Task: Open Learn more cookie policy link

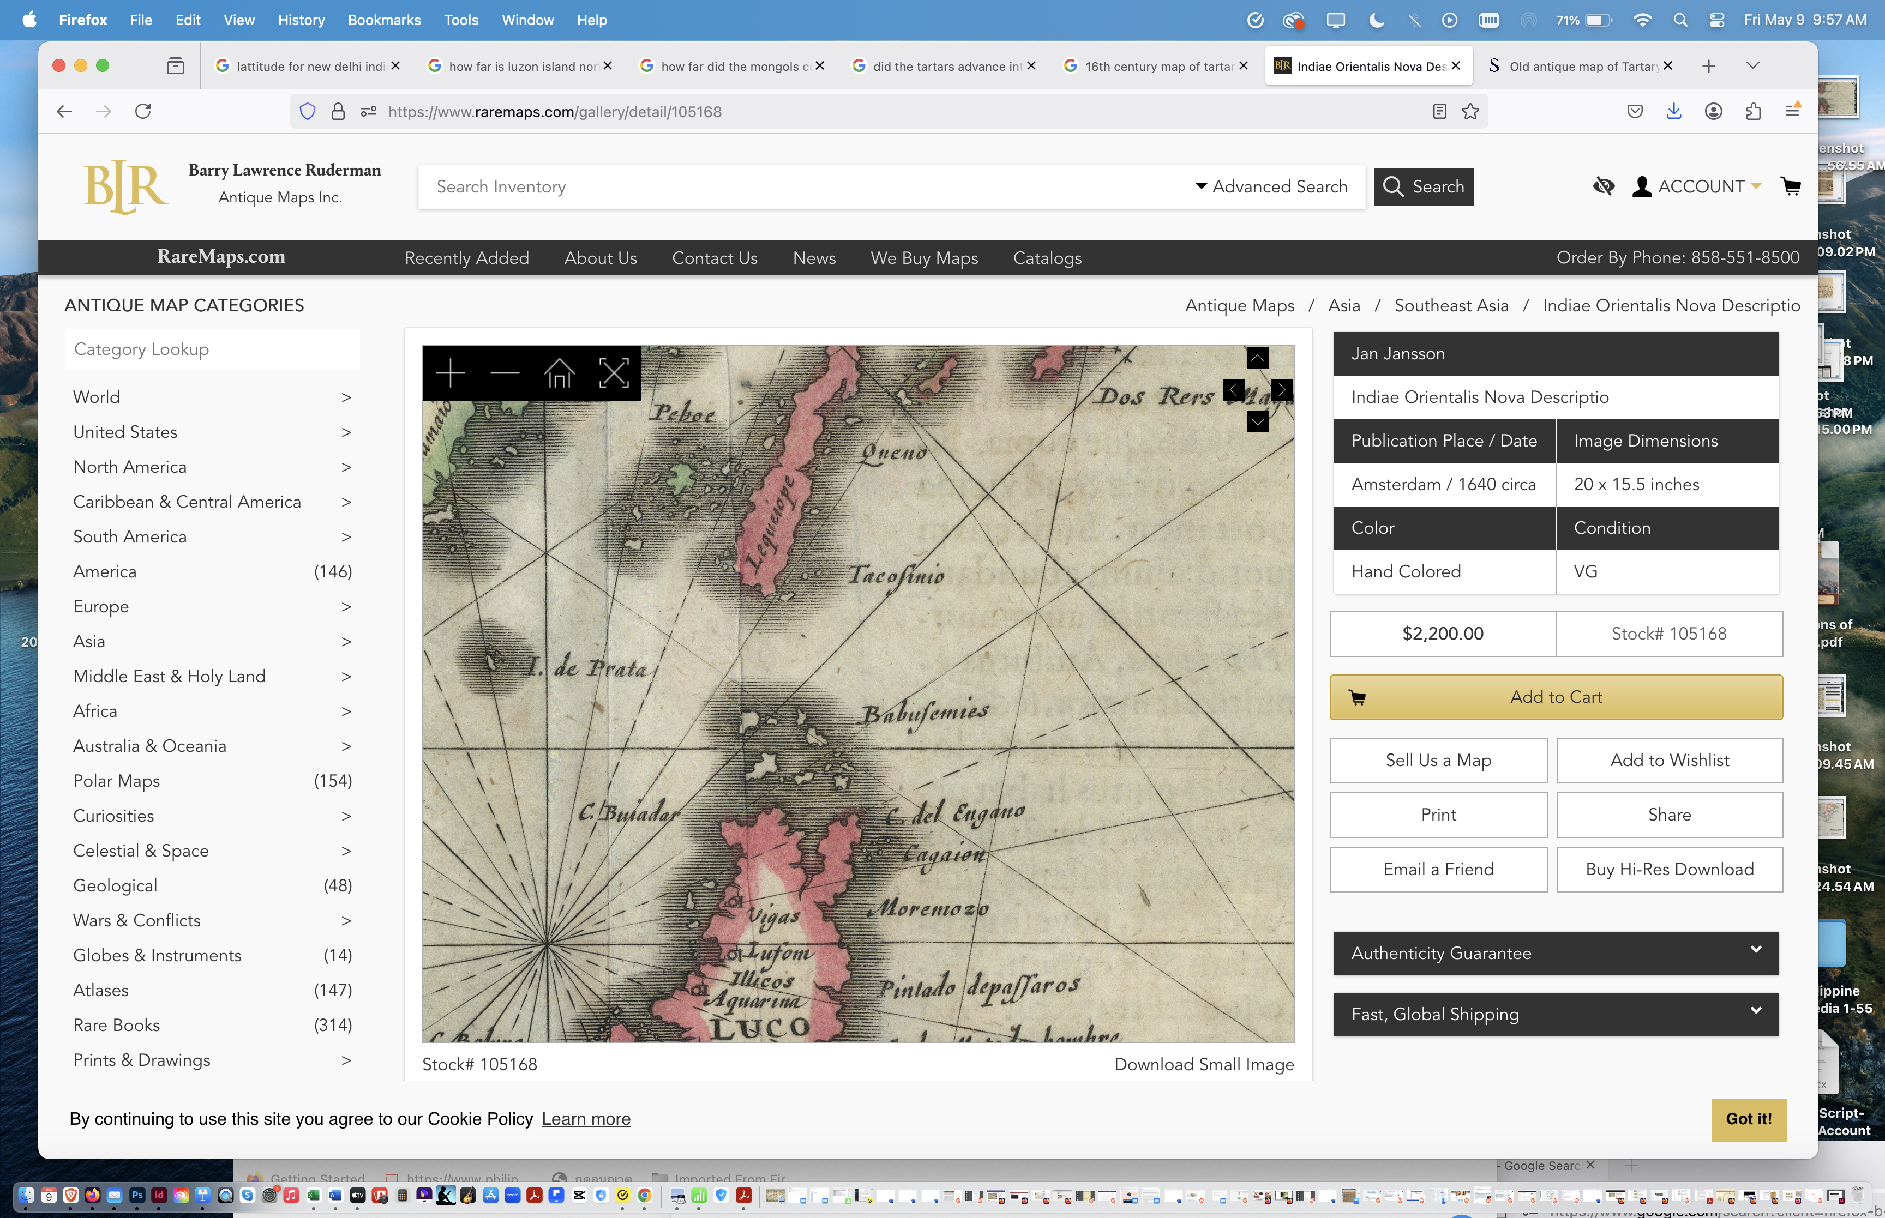Action: tap(586, 1119)
